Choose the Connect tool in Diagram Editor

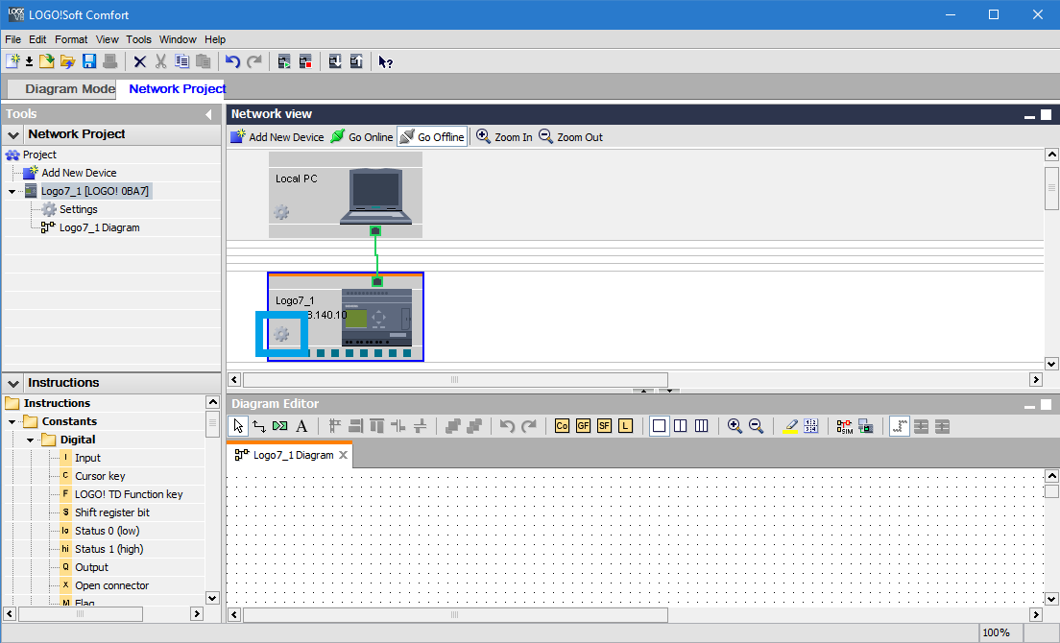click(x=259, y=426)
